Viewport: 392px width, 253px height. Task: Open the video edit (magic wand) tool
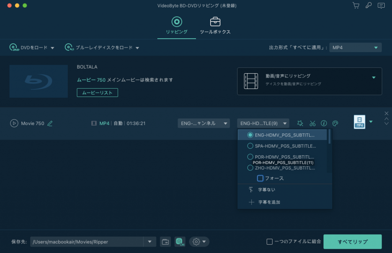click(x=301, y=123)
